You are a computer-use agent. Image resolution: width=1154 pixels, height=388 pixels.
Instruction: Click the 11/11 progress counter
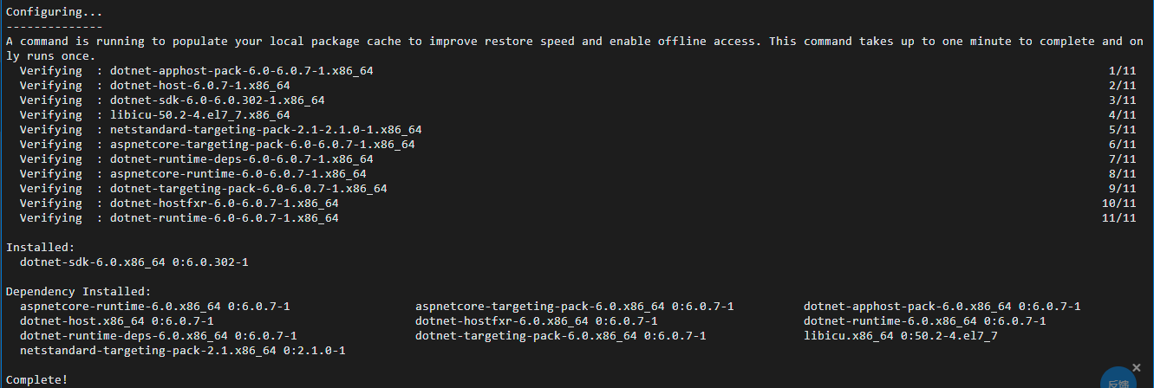pos(1118,217)
